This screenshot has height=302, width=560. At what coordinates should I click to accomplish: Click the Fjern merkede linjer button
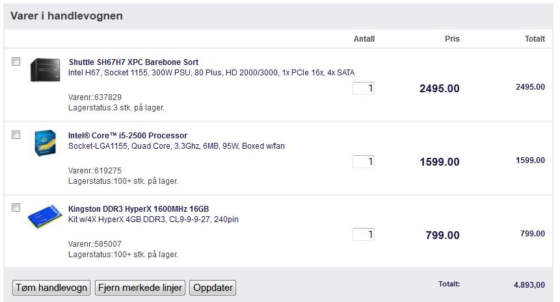pos(140,288)
